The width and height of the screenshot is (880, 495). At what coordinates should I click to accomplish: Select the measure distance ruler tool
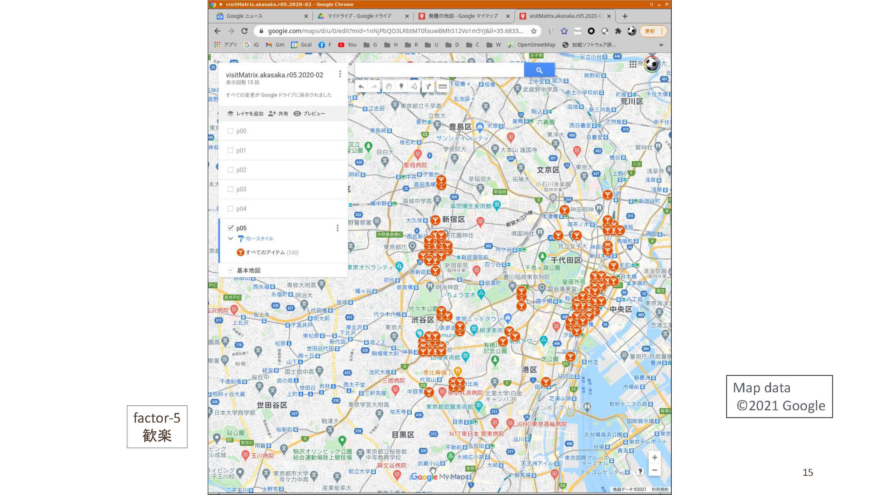(x=442, y=86)
